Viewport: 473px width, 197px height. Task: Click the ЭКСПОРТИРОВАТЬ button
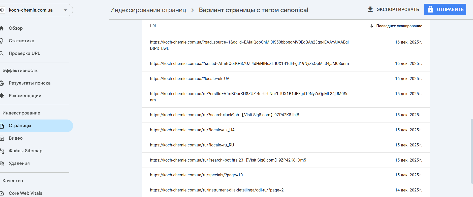click(x=393, y=9)
